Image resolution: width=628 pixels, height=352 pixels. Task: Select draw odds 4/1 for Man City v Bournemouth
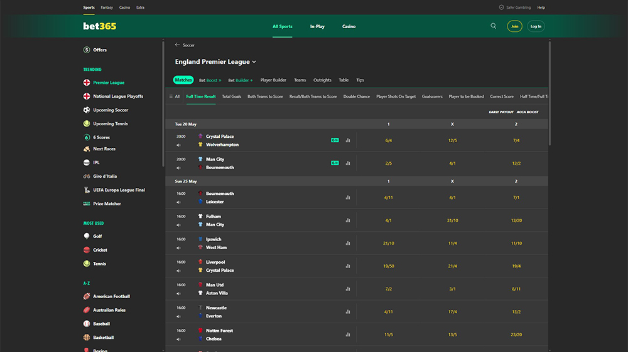click(x=452, y=163)
